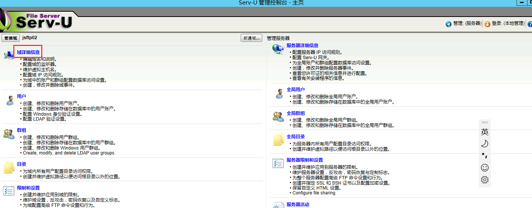The width and height of the screenshot is (532, 208).
Task: Click the Users person icon
Action: [x=9, y=101]
